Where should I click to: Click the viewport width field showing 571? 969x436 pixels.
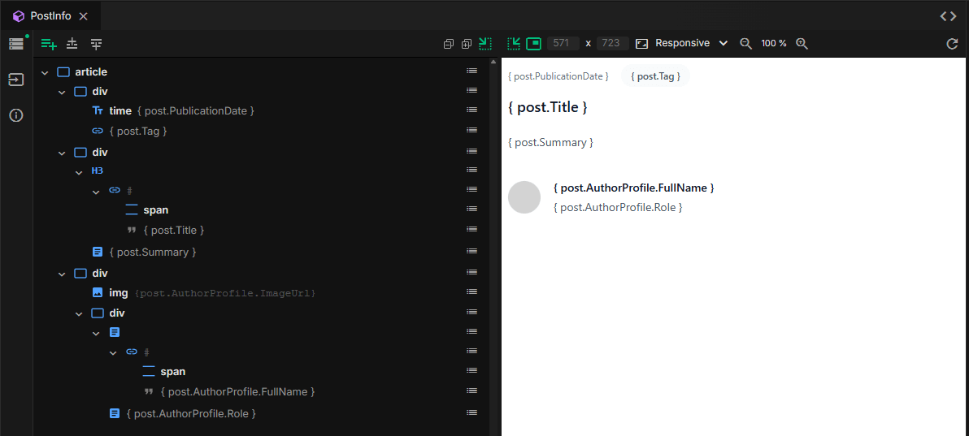[x=563, y=43]
